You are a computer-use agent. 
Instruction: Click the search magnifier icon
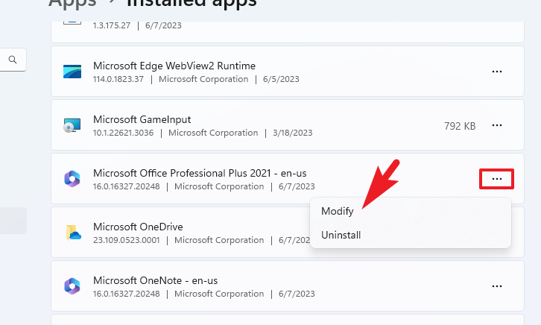tap(13, 60)
